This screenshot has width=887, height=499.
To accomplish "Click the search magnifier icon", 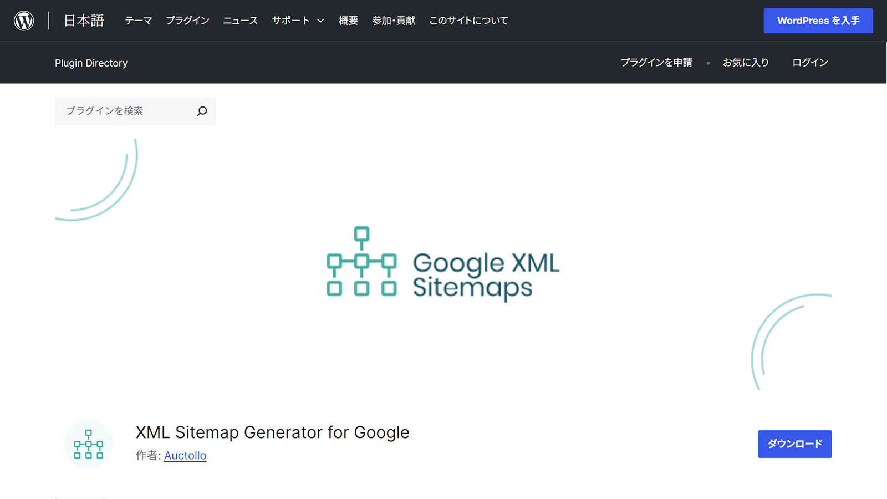I will (x=202, y=111).
